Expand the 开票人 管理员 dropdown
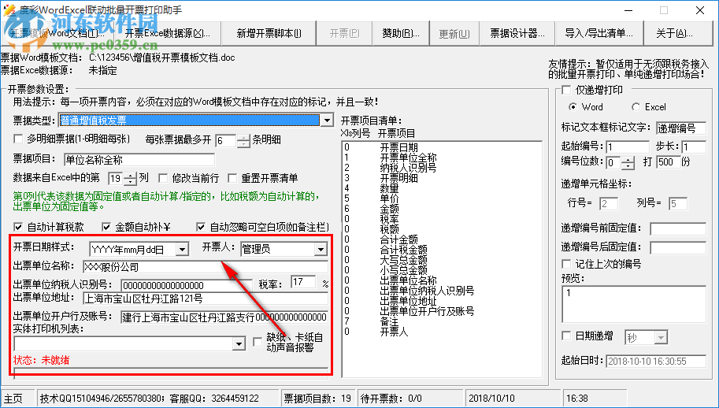The width and height of the screenshot is (719, 408). 321,250
